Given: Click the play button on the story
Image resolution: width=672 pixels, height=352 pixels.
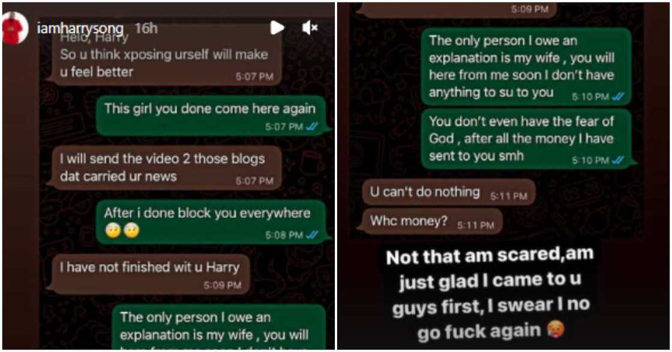Looking at the screenshot, I should (277, 28).
